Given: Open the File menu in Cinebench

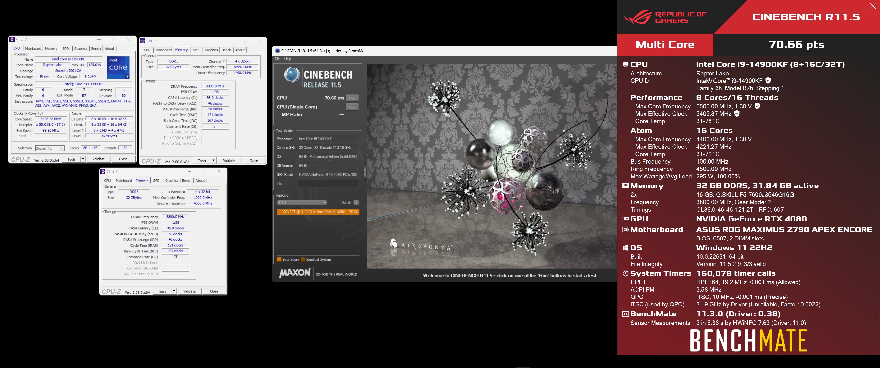Looking at the screenshot, I should tap(277, 59).
